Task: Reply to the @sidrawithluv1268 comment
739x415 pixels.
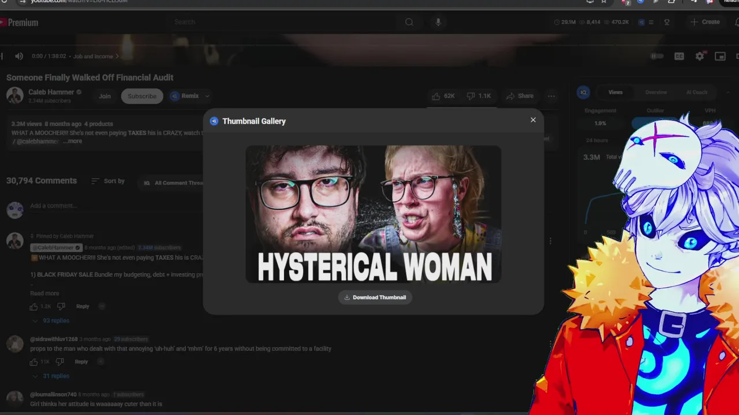Action: coord(81,362)
